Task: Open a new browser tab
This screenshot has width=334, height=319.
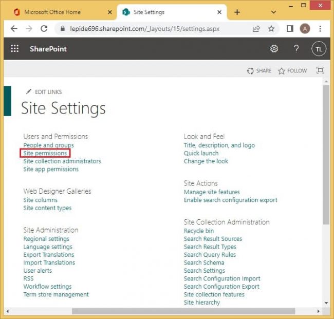Action: point(237,12)
